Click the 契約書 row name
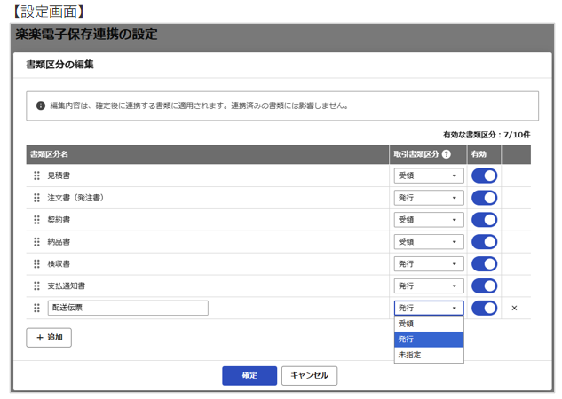The image size is (562, 399). click(59, 220)
